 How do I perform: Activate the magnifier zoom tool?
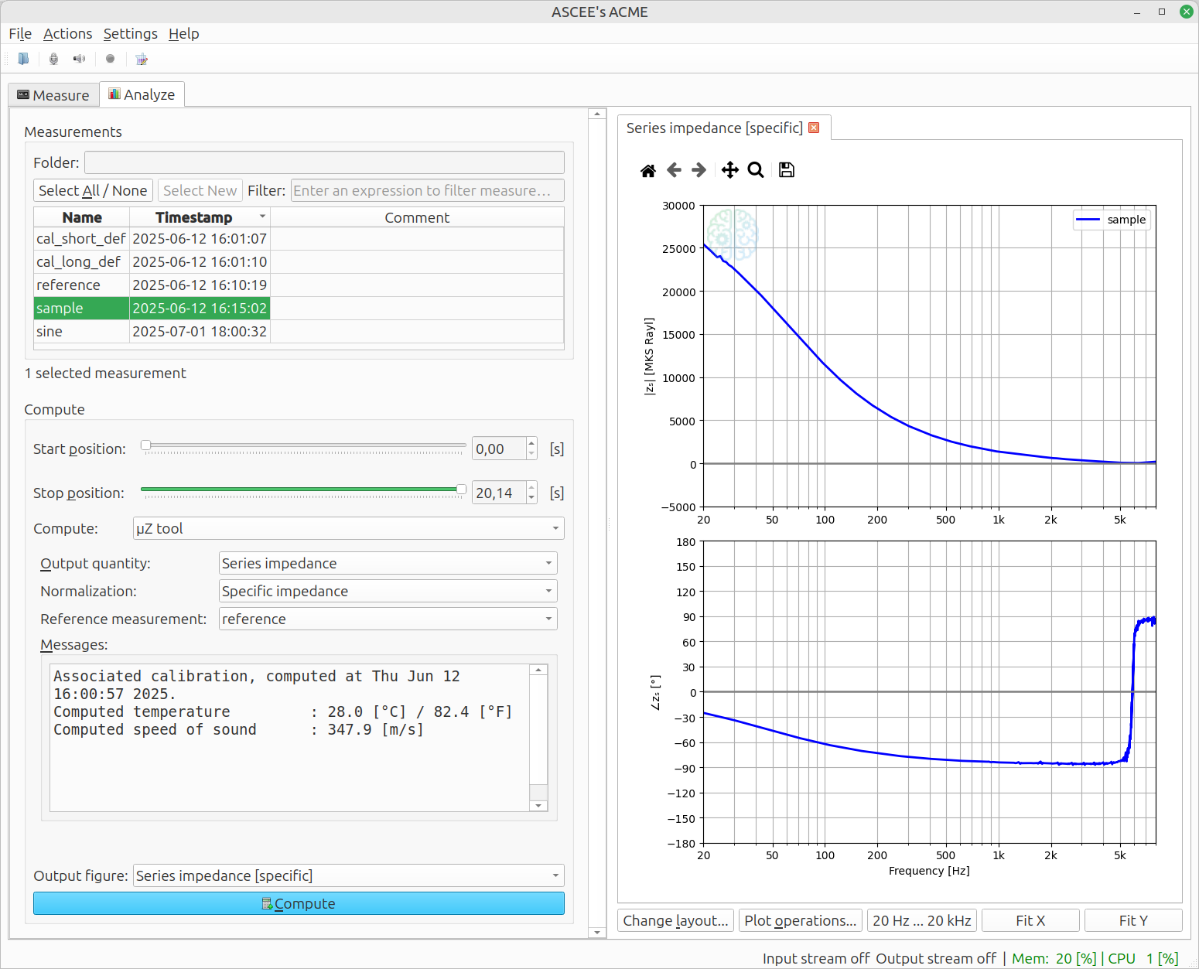point(756,170)
